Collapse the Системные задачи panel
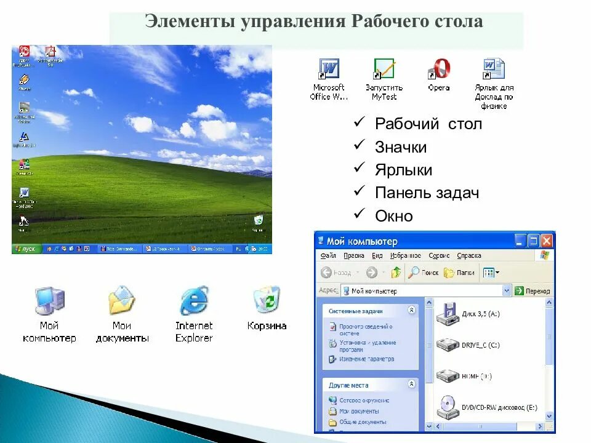The width and height of the screenshot is (591, 443). pyautogui.click(x=412, y=310)
